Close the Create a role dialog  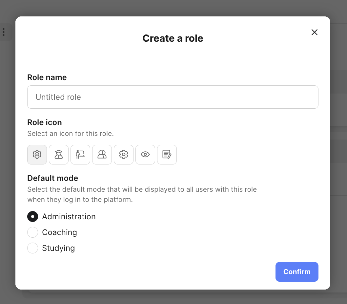click(x=314, y=32)
